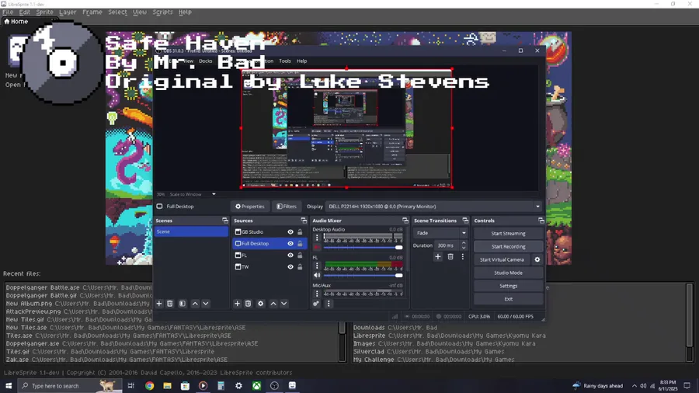Click Start Streaming button

508,234
